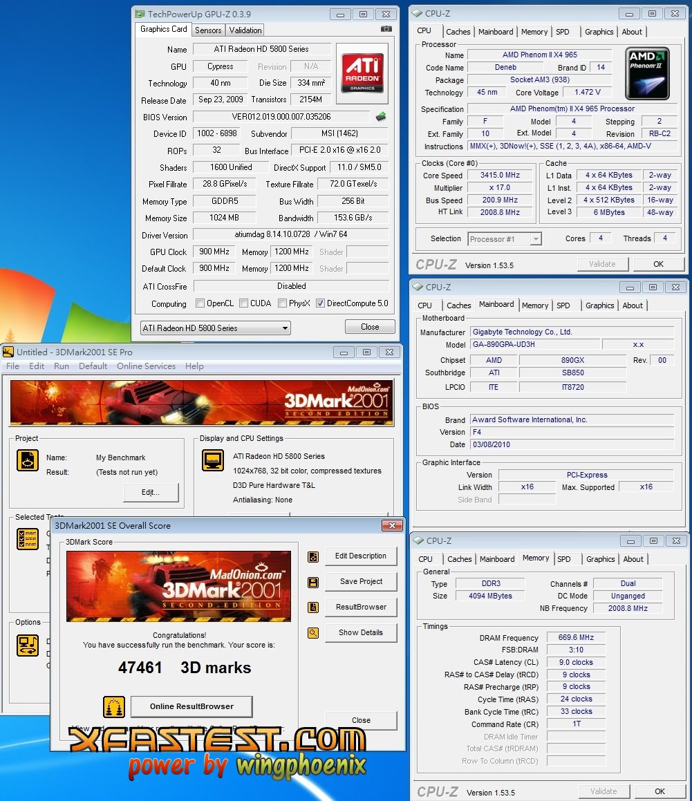Image resolution: width=692 pixels, height=801 pixels.
Task: Click the GPU-Z screenshot camera icon
Action: (x=386, y=29)
